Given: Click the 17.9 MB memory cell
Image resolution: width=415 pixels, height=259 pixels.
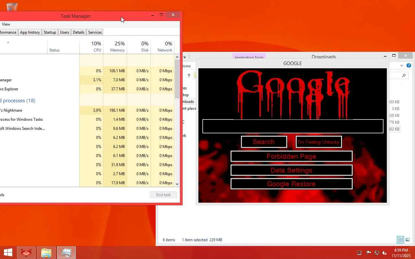Looking at the screenshot, I should pyautogui.click(x=115, y=183).
